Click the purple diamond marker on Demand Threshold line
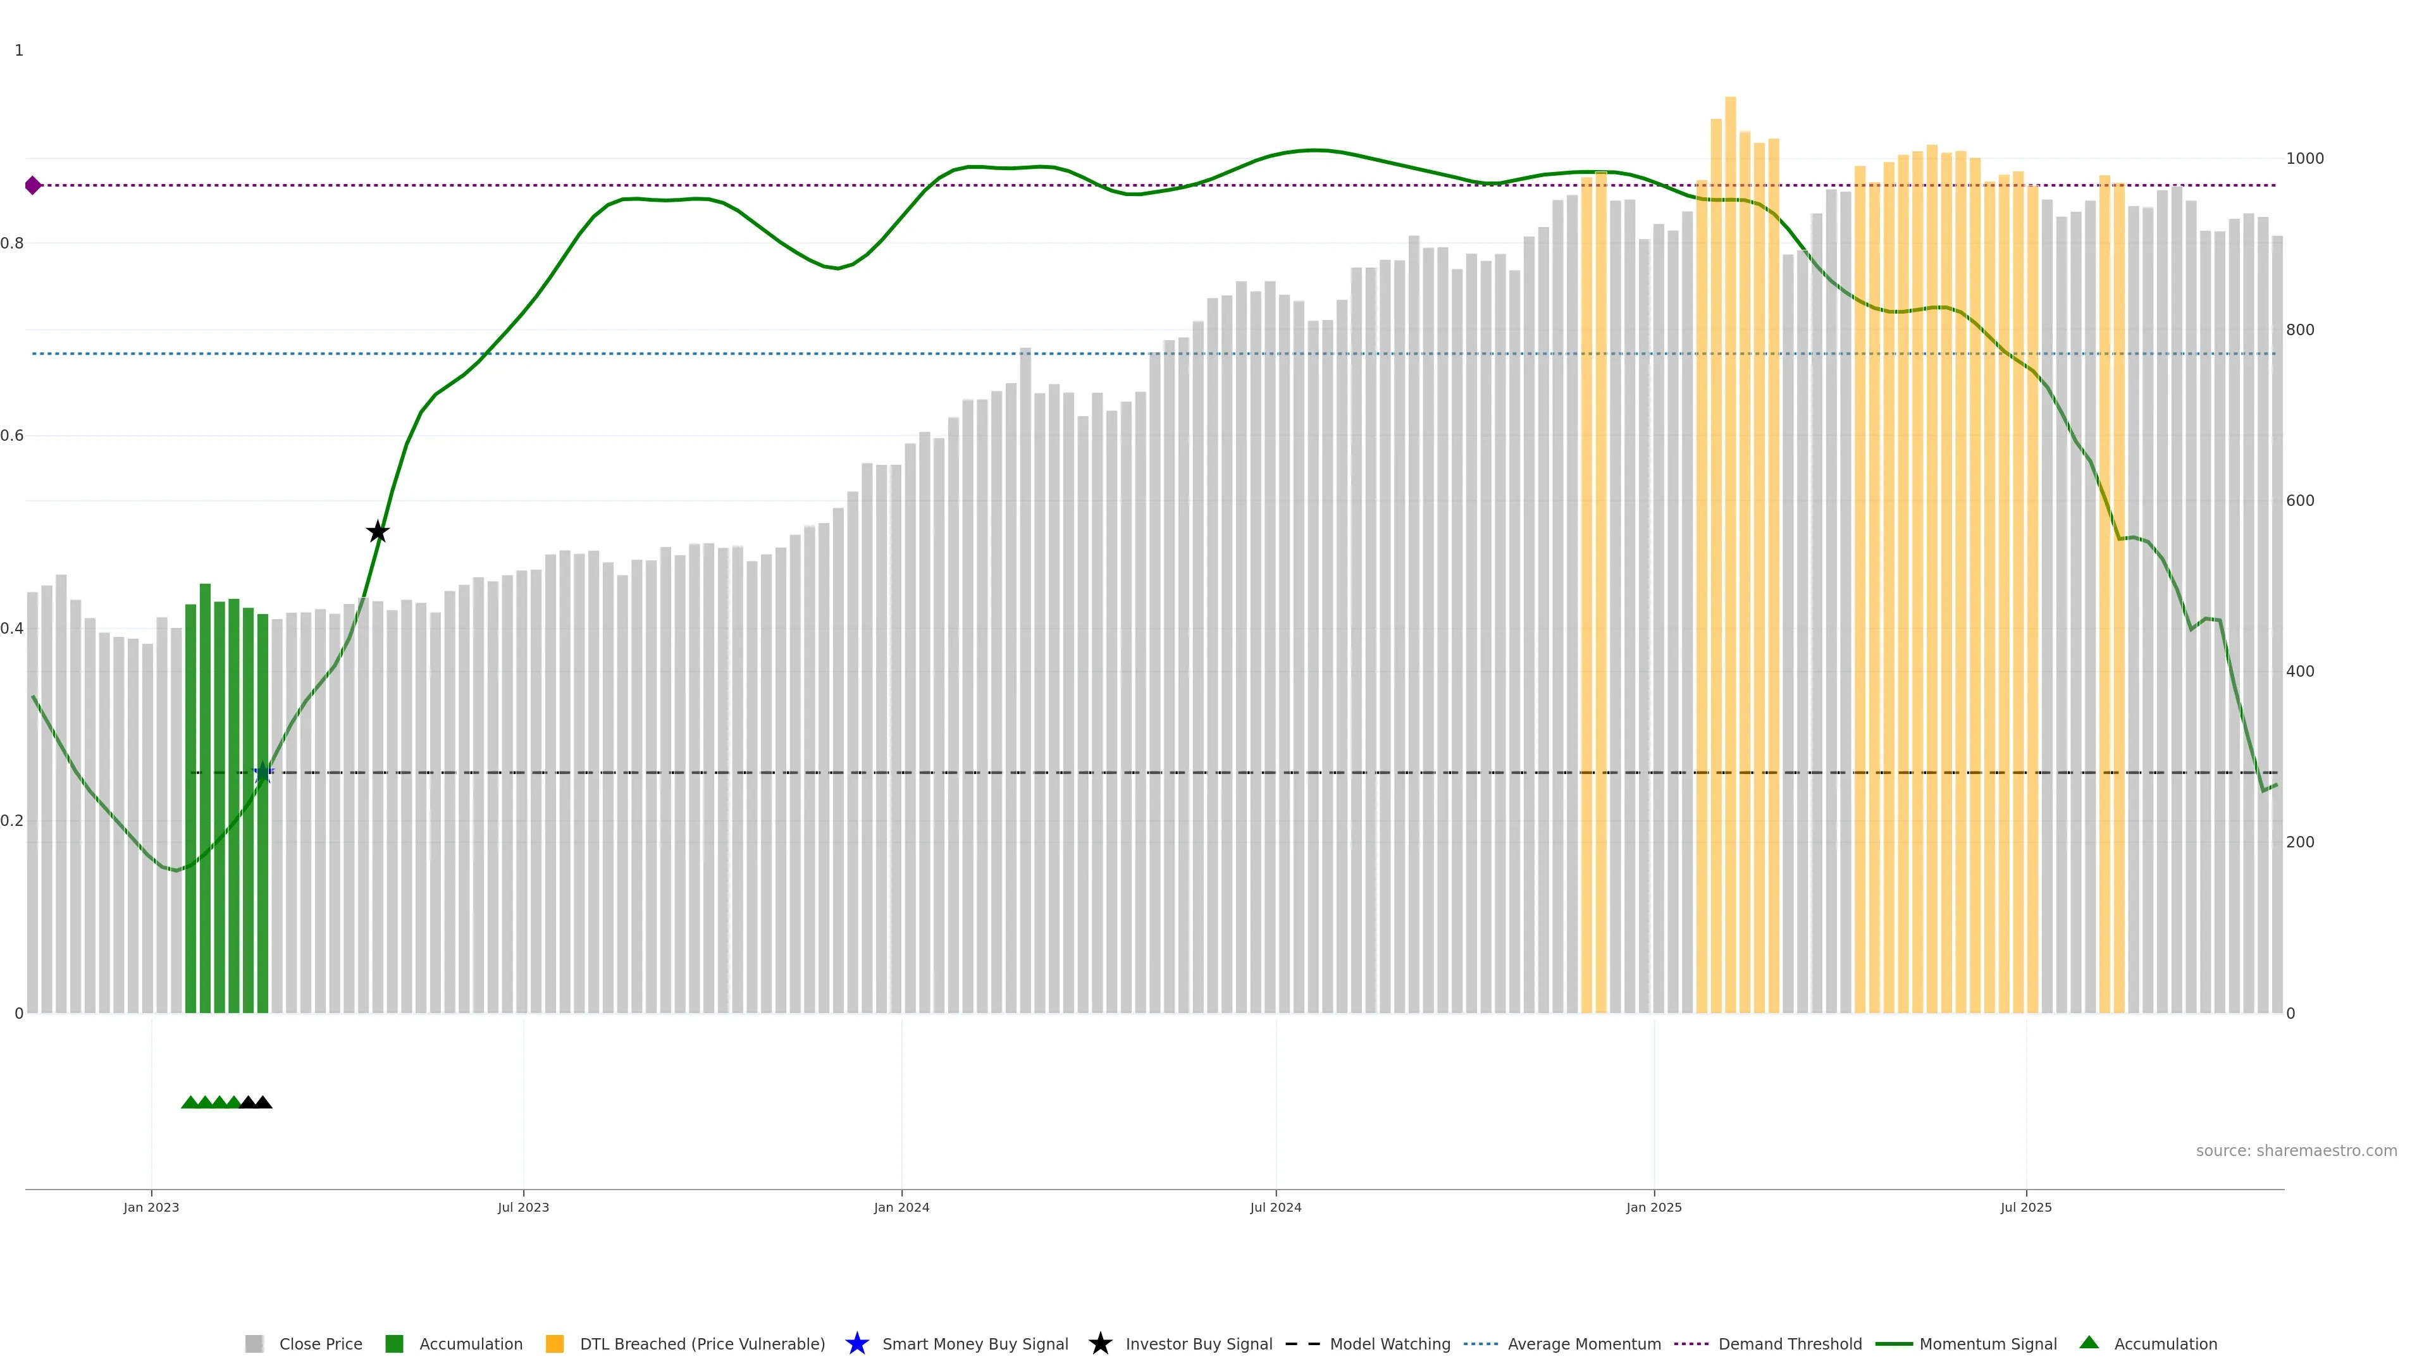 tap(33, 186)
